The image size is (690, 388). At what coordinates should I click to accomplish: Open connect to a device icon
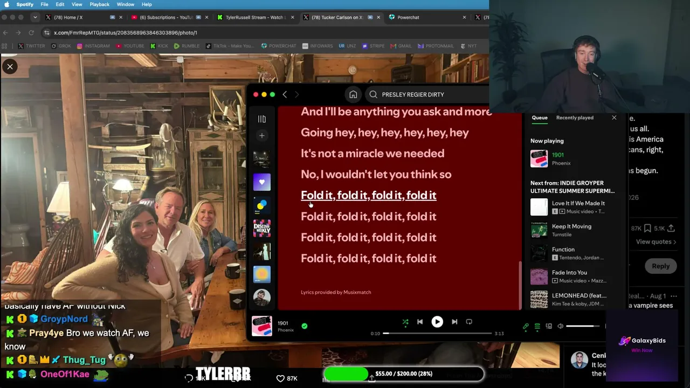click(x=549, y=326)
